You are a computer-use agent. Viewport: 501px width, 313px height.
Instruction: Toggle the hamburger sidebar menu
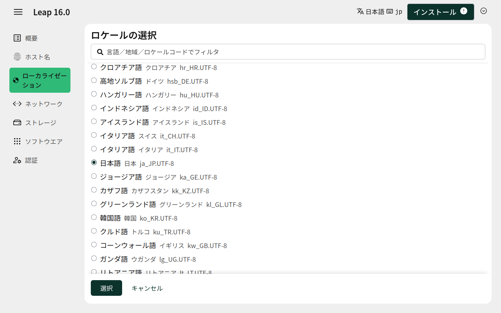point(18,12)
